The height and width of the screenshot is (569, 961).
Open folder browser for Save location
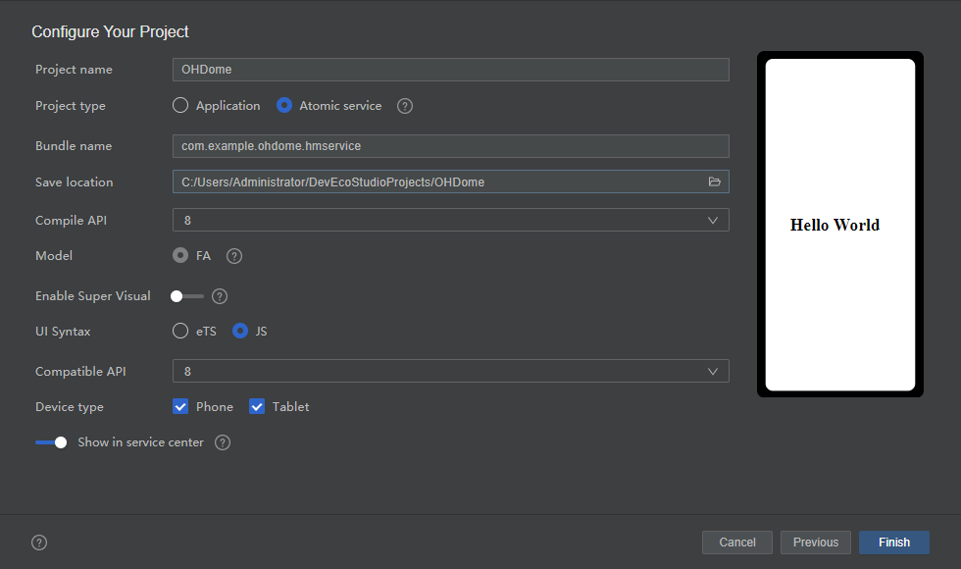tap(714, 181)
